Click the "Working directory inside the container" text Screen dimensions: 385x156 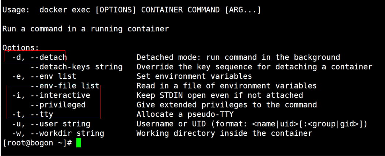click(224, 133)
